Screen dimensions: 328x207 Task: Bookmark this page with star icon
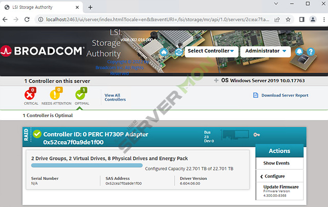click(x=288, y=20)
